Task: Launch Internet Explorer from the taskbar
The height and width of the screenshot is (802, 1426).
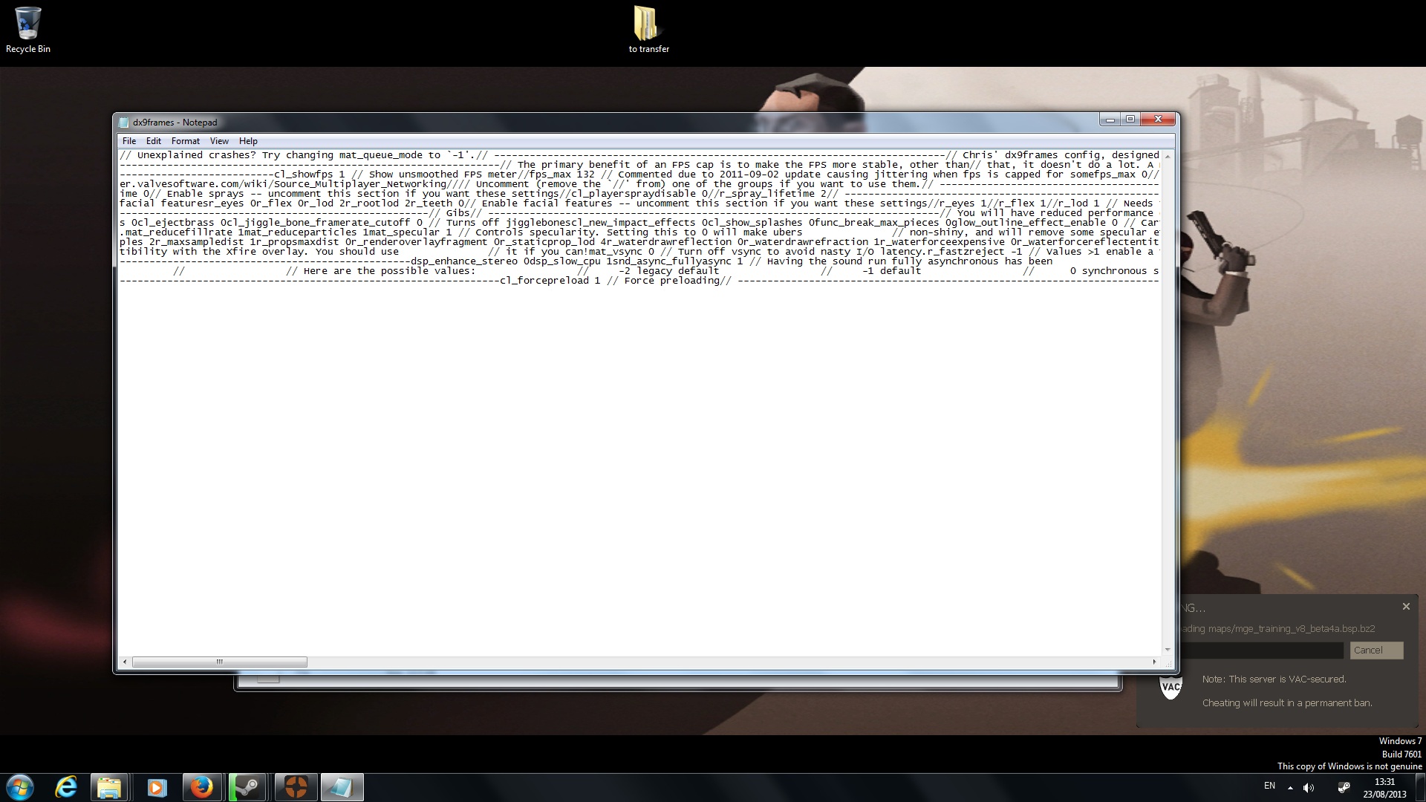Action: tap(66, 787)
